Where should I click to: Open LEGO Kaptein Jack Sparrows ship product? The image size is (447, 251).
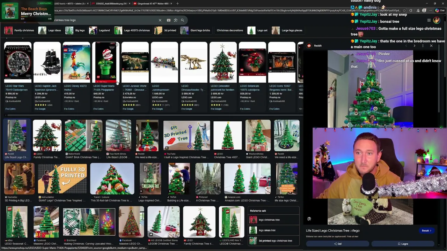pos(47,76)
